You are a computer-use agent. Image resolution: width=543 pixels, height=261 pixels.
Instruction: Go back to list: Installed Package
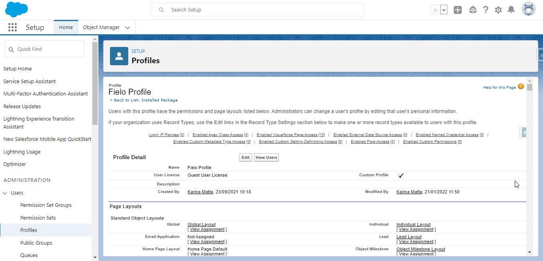pos(146,100)
